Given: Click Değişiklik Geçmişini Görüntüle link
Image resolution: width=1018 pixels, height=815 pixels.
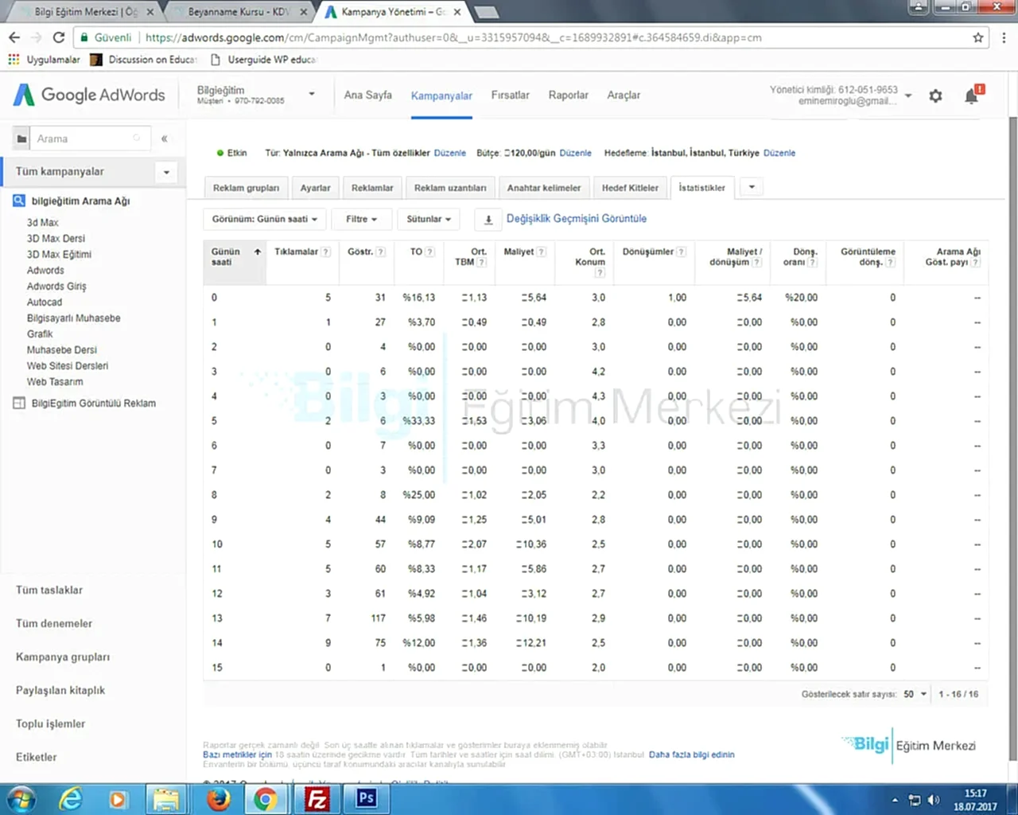Looking at the screenshot, I should pyautogui.click(x=577, y=218).
